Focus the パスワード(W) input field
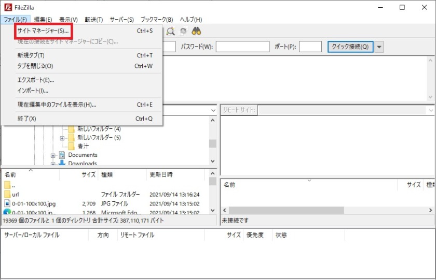The width and height of the screenshot is (436, 280). tap(242, 47)
